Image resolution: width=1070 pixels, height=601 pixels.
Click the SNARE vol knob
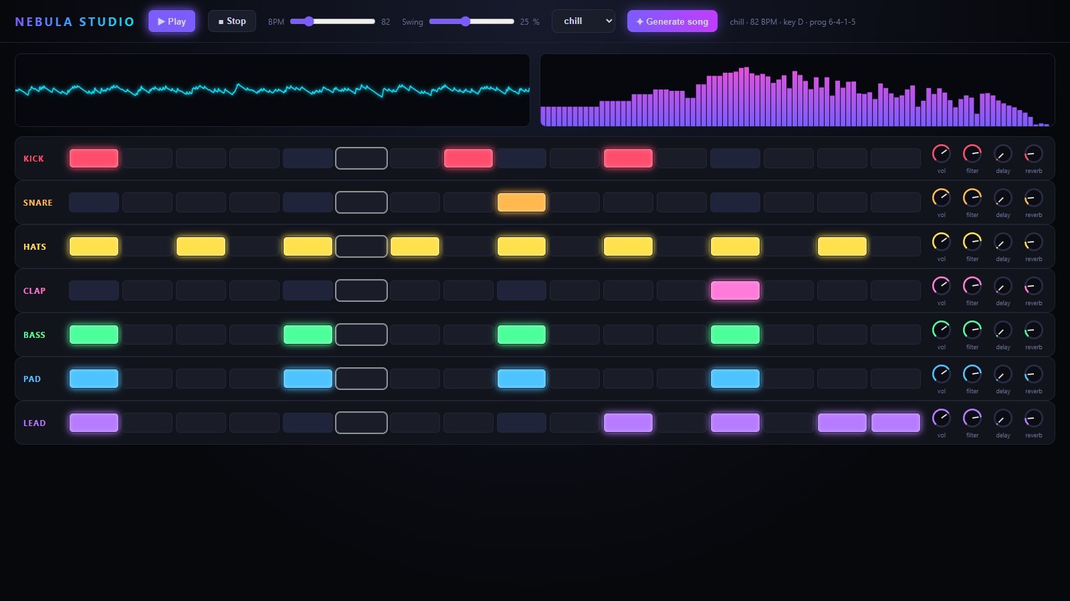click(x=941, y=198)
